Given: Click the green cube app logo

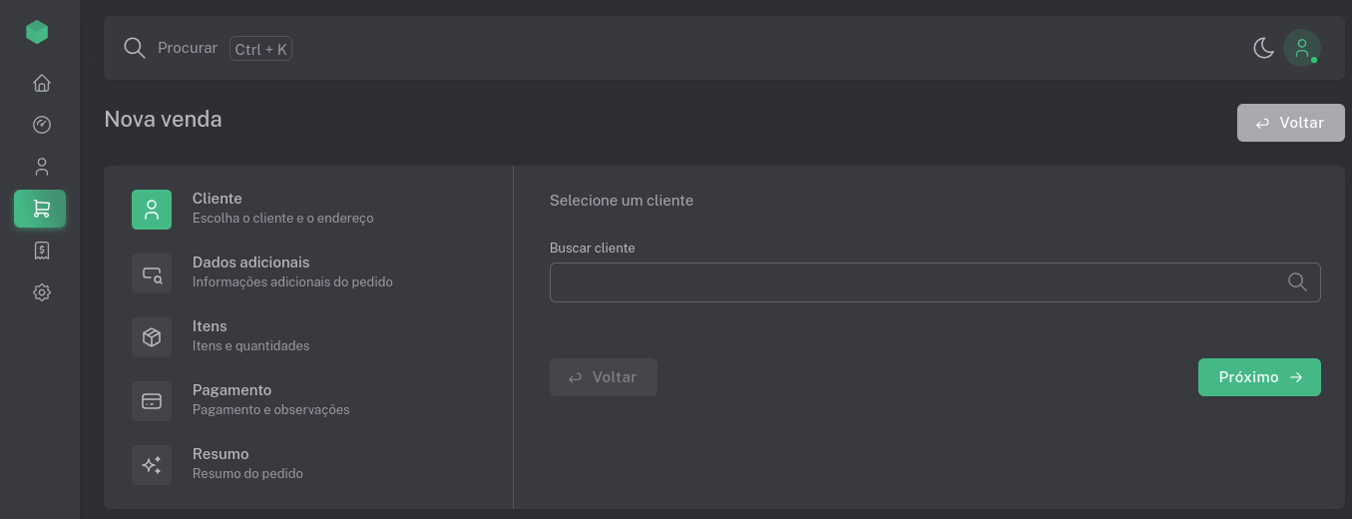Looking at the screenshot, I should [37, 33].
